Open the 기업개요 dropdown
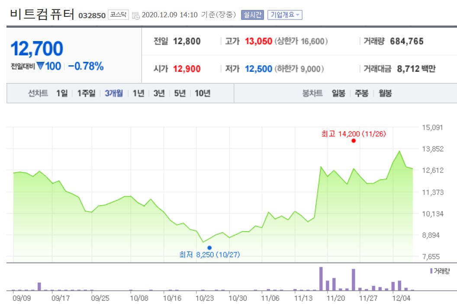The height and width of the screenshot is (304, 457). [285, 15]
